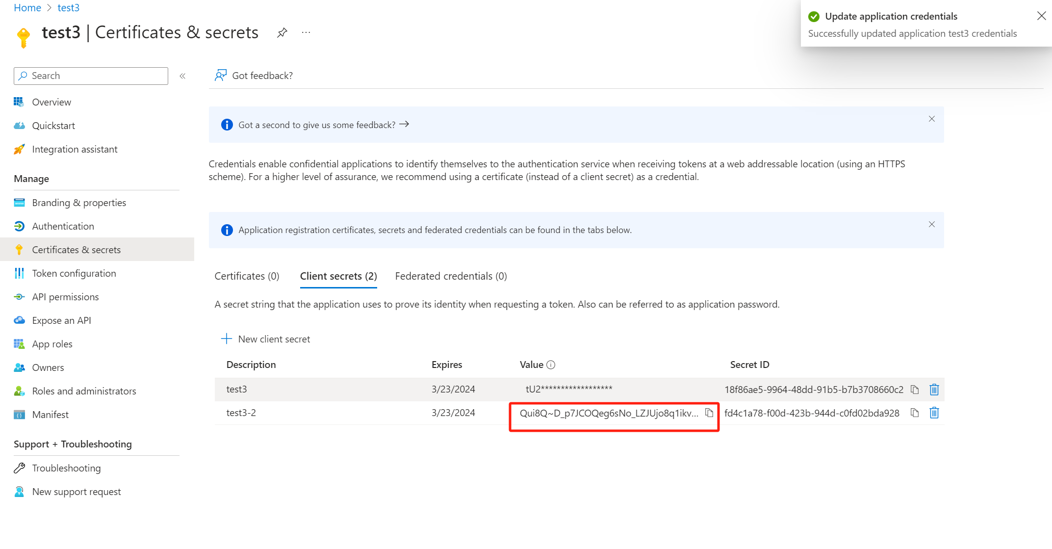
Task: Show the Value column info tooltip
Action: 551,365
